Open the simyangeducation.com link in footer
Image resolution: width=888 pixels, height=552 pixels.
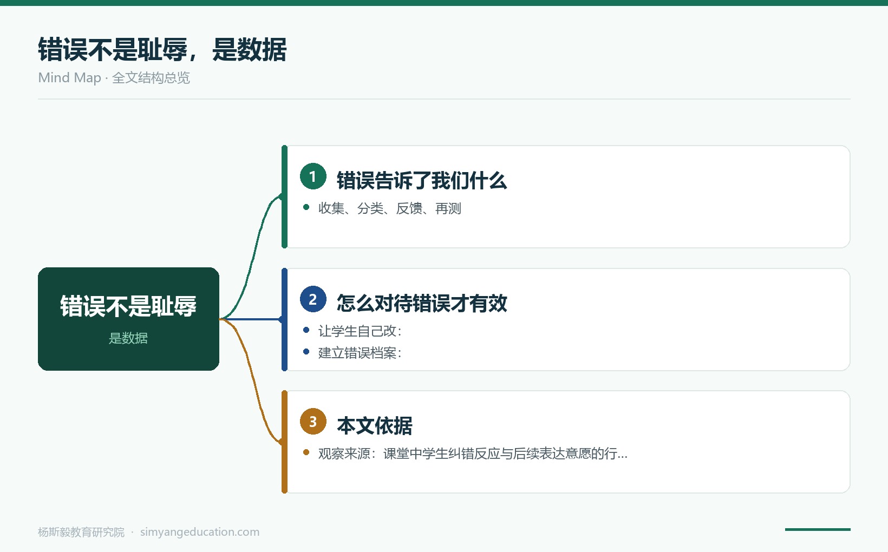point(200,532)
